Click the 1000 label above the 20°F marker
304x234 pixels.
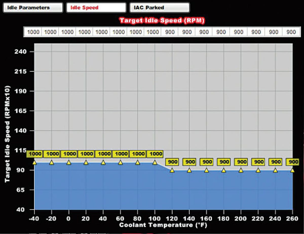[x=86, y=154]
